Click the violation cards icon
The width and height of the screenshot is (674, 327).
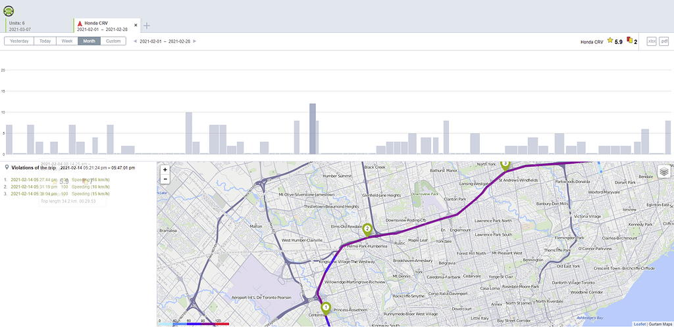click(x=629, y=41)
